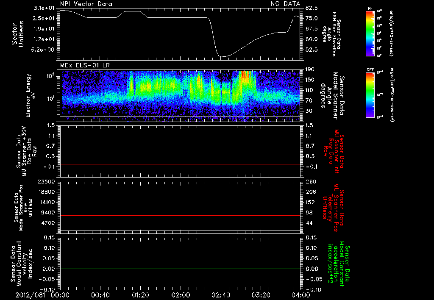Click the "67.5" sun elevation tick value
This screenshot has height=300, width=434.
[312, 29]
